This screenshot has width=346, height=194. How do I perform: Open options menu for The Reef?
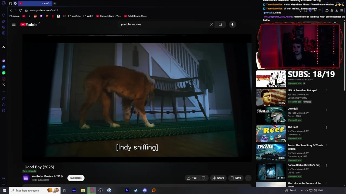[x=326, y=128]
